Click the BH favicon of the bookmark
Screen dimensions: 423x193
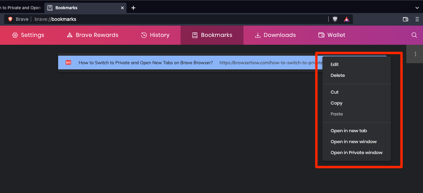point(68,63)
